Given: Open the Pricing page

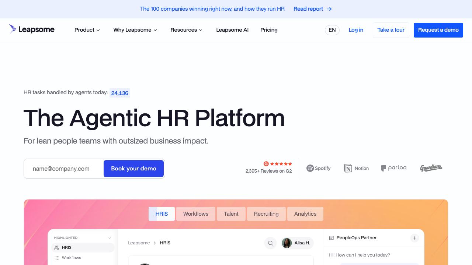Looking at the screenshot, I should (x=269, y=30).
